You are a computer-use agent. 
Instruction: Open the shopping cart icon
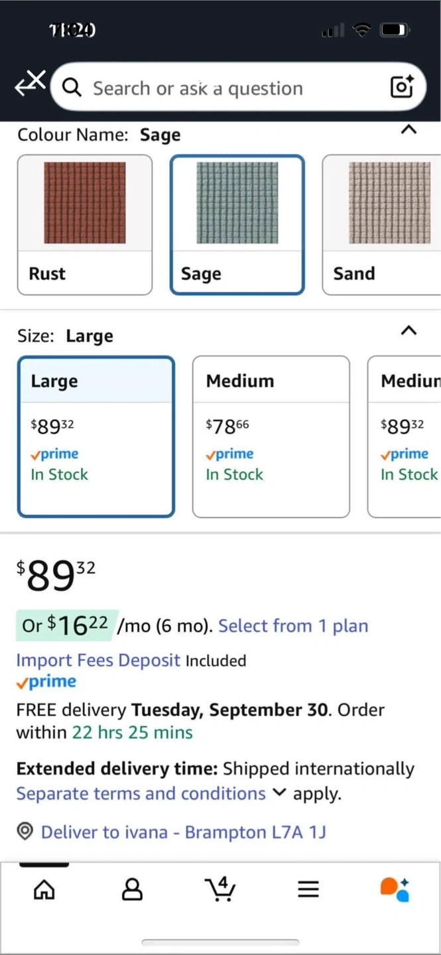click(x=220, y=889)
